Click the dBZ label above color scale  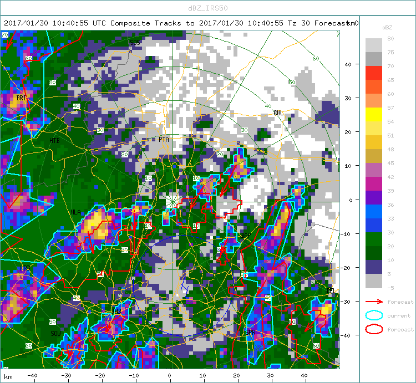click(x=387, y=28)
